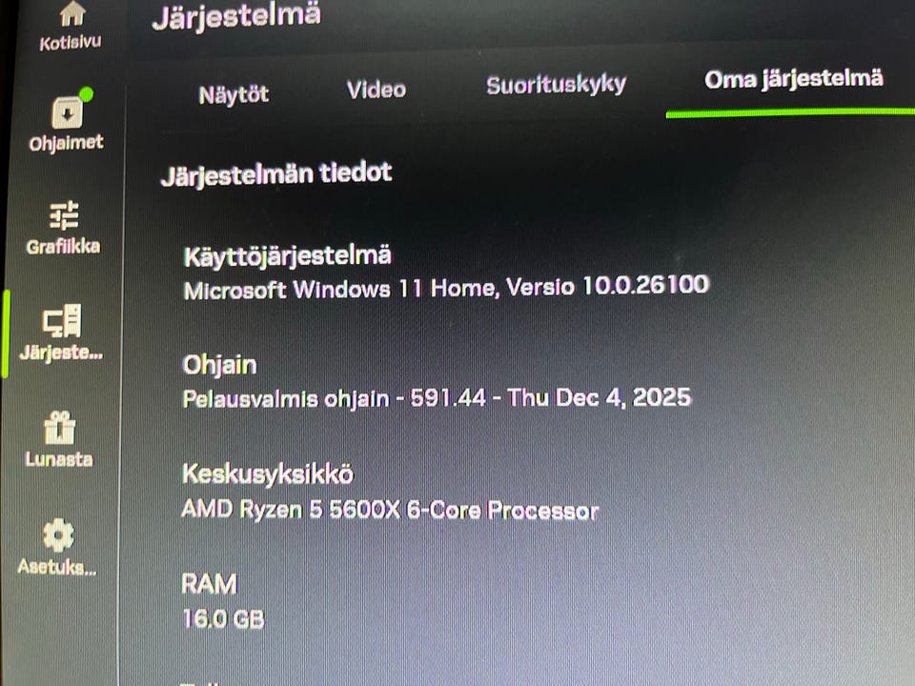
Task: Open the Lunasta gift icon
Action: pyautogui.click(x=59, y=428)
